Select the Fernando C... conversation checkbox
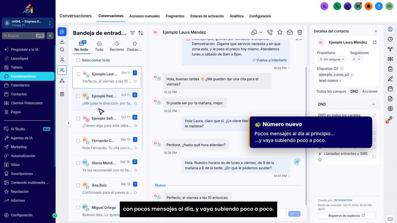Viewport: 397px width, 223px height. [x=78, y=141]
